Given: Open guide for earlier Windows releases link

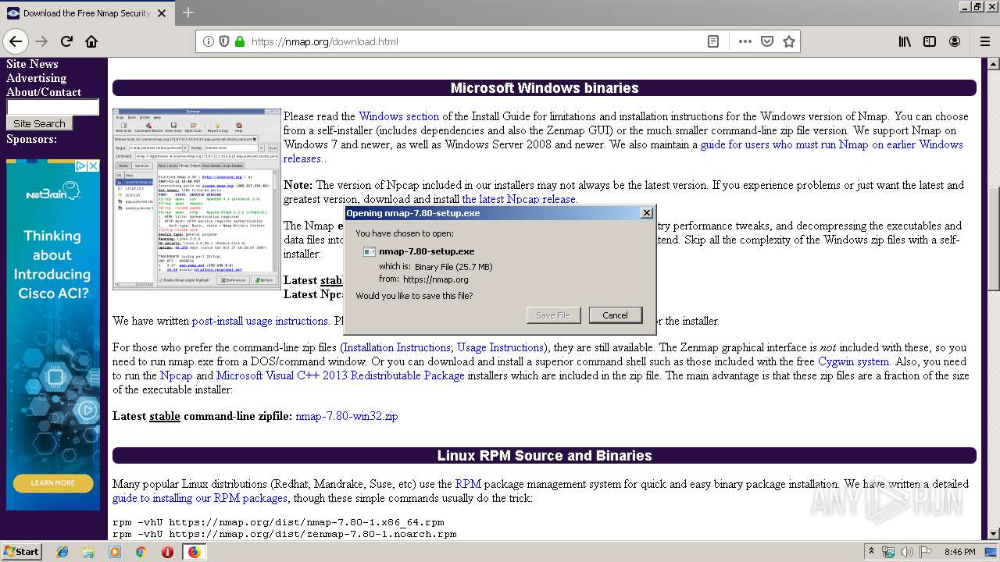Looking at the screenshot, I should point(623,151).
